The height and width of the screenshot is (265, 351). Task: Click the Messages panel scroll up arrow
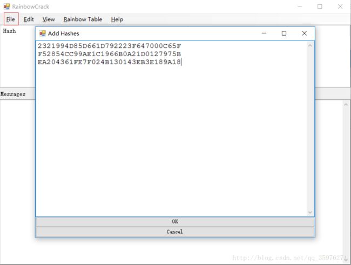[x=346, y=105]
